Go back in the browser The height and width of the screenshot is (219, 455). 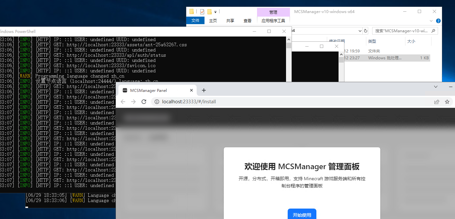123,102
